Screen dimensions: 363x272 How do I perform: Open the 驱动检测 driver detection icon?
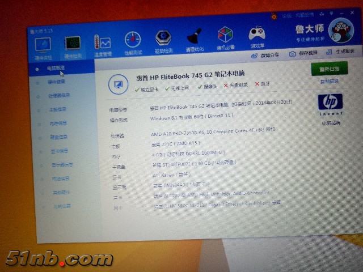pos(163,40)
